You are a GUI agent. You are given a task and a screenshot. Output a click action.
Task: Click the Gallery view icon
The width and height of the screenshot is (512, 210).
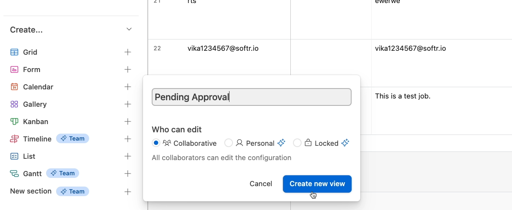(x=14, y=104)
